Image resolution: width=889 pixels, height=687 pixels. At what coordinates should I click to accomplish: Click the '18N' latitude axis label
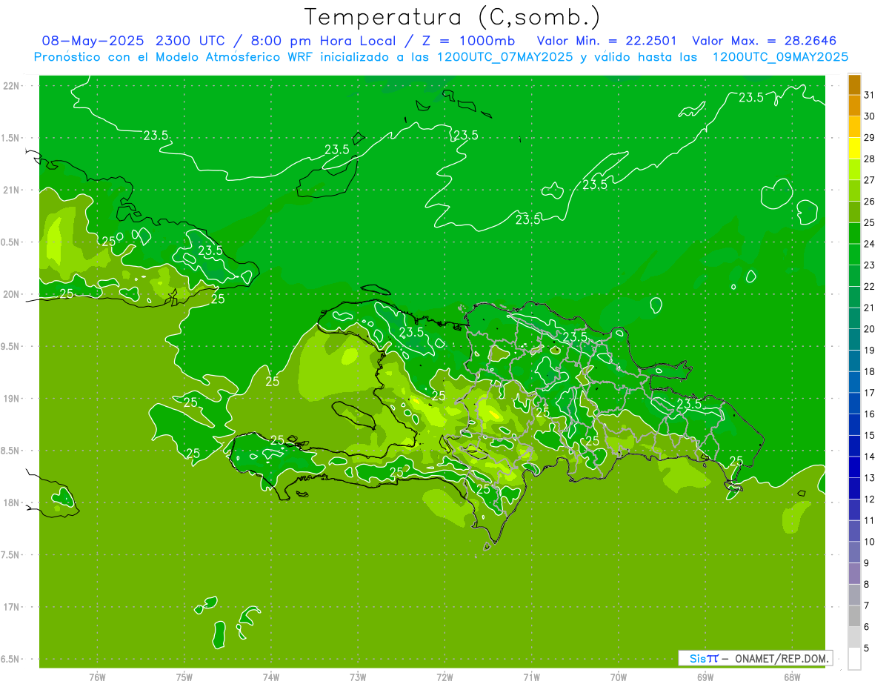click(x=13, y=502)
